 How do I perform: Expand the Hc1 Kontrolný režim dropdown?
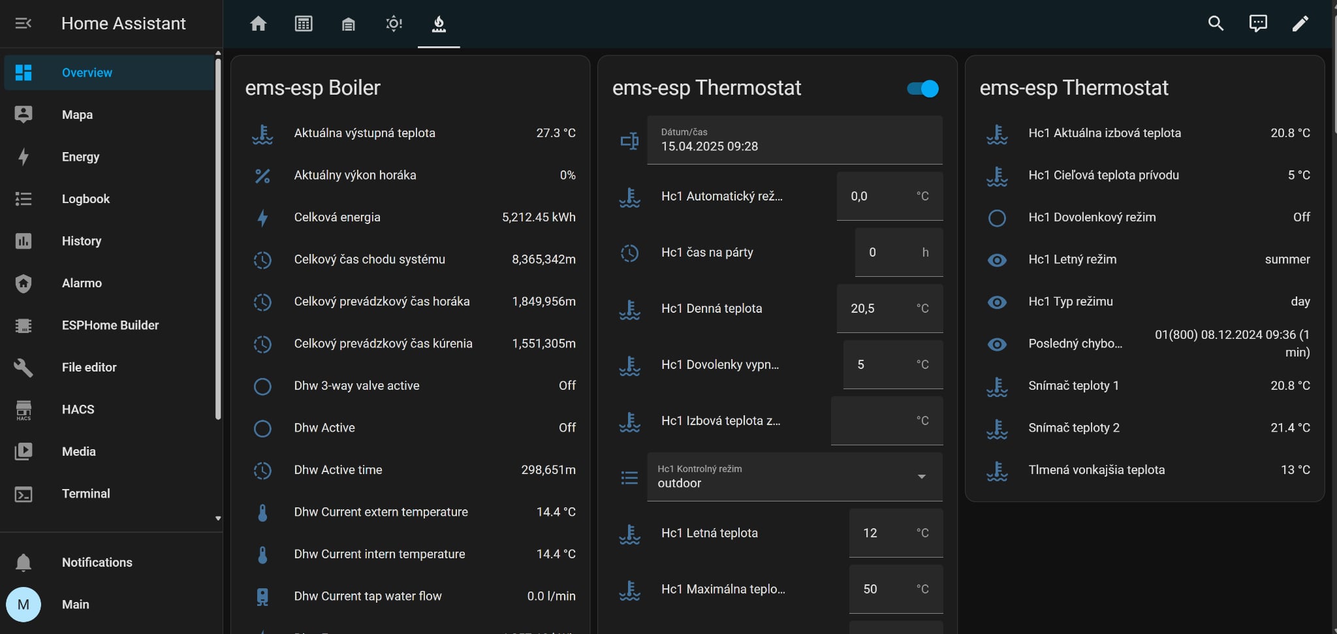coord(794,477)
